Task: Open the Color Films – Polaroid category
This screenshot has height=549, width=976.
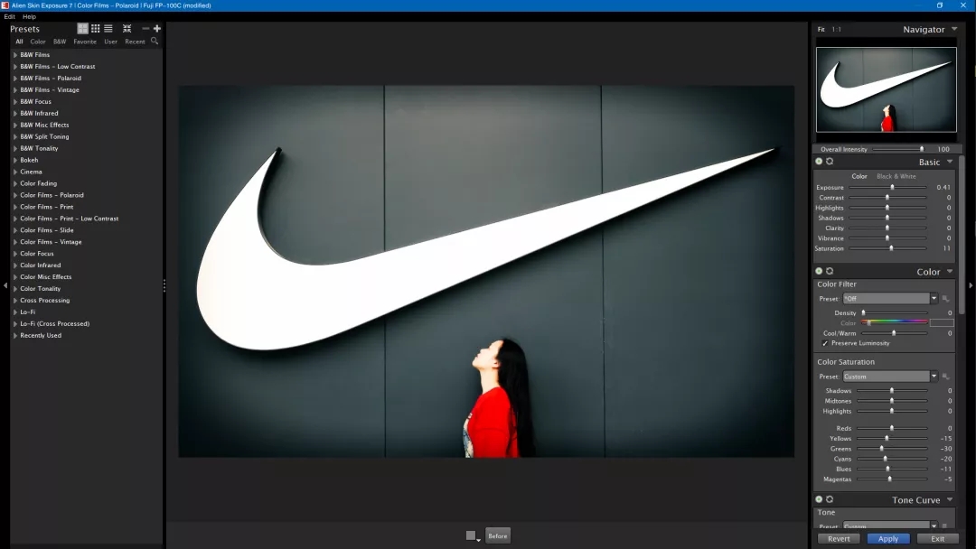Action: pos(52,195)
